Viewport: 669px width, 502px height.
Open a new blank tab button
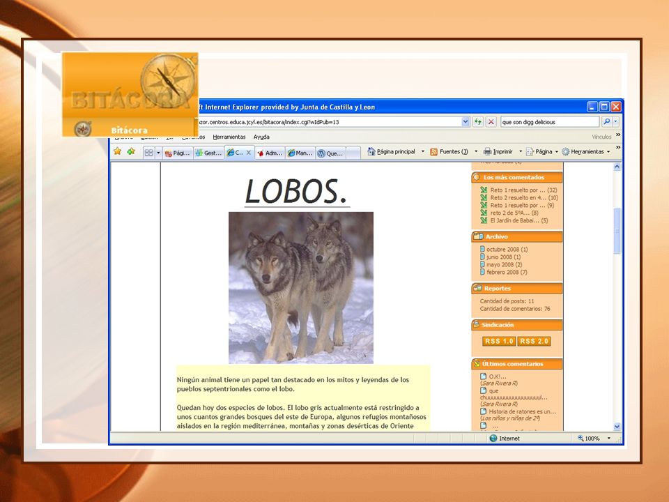(353, 153)
